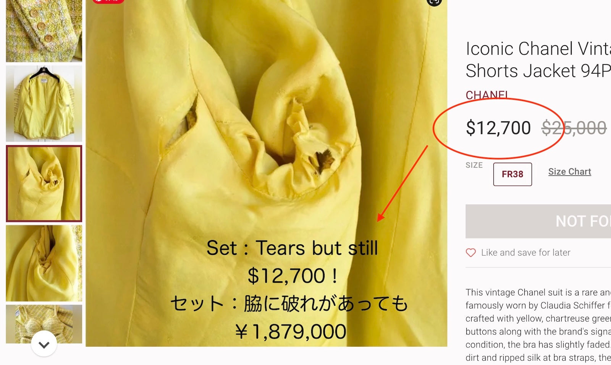Click the red Pinterest save badge
The image size is (611, 365).
click(108, 1)
